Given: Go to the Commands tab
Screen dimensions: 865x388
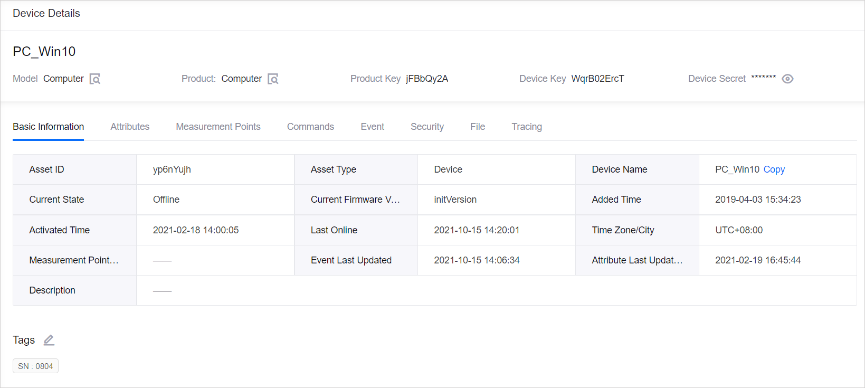Looking at the screenshot, I should [x=310, y=127].
